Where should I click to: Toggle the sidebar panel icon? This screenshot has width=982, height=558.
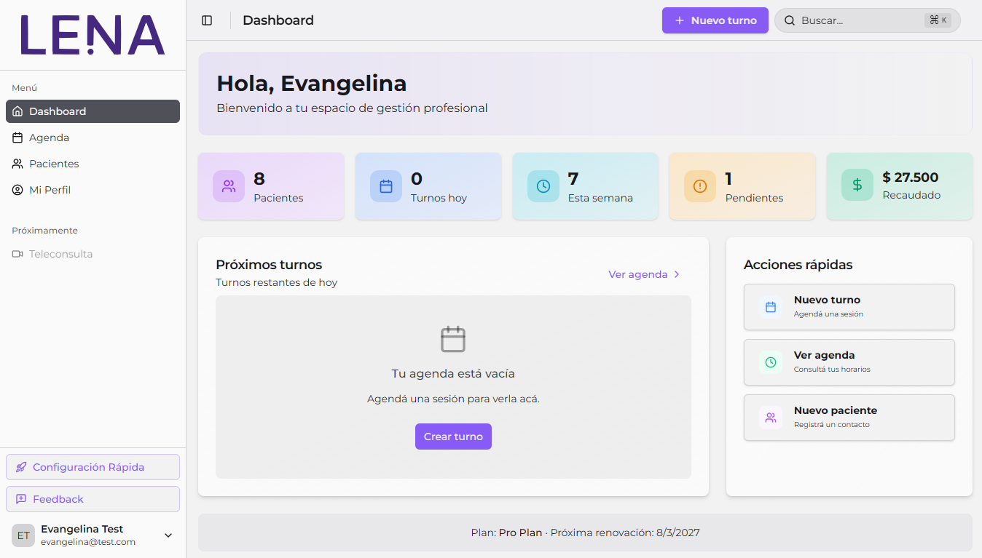pyautogui.click(x=207, y=20)
